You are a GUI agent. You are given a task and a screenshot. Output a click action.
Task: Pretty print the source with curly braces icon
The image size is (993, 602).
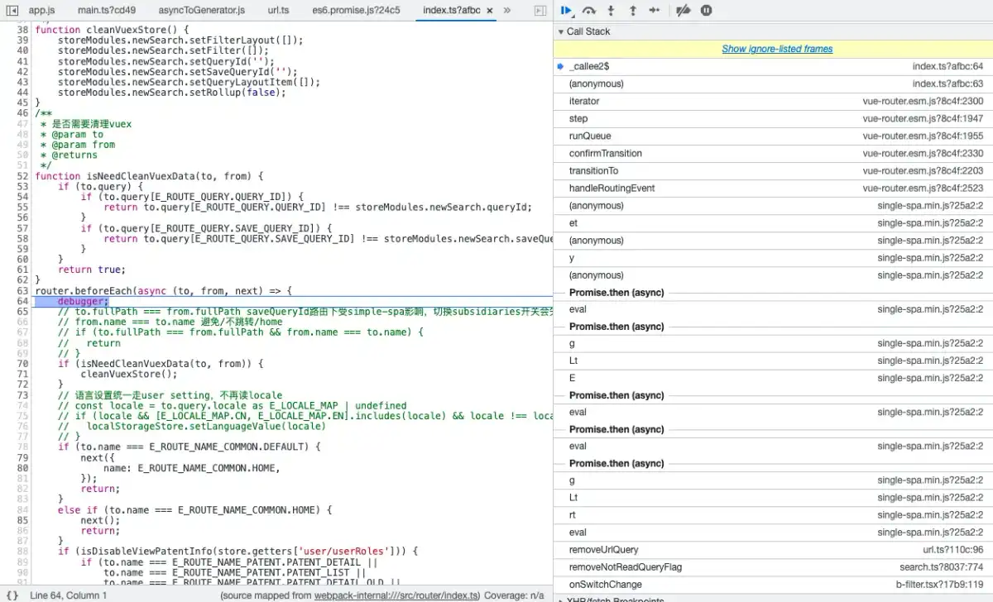[12, 595]
